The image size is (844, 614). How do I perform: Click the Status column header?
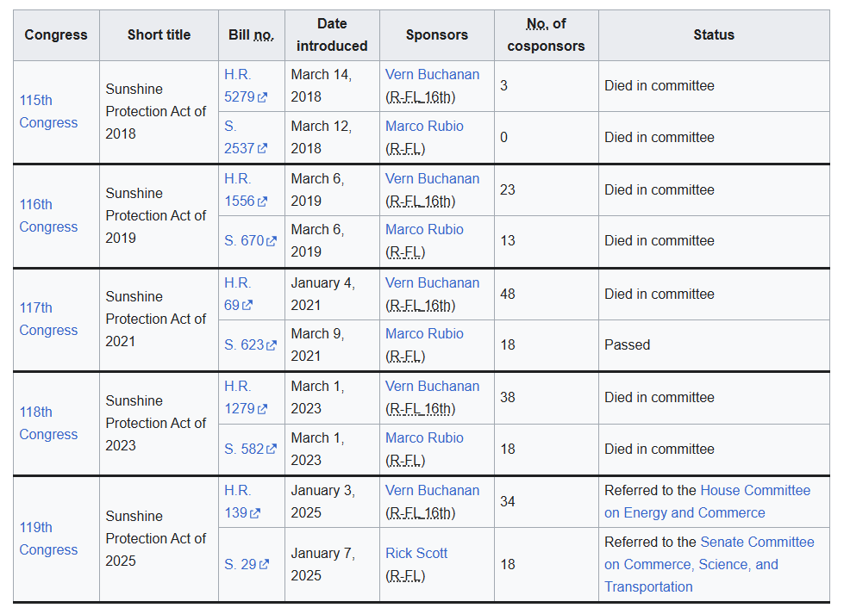point(714,35)
